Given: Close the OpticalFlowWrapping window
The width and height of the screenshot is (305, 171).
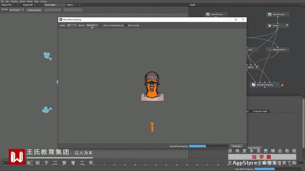Looking at the screenshot, I should click(x=243, y=19).
